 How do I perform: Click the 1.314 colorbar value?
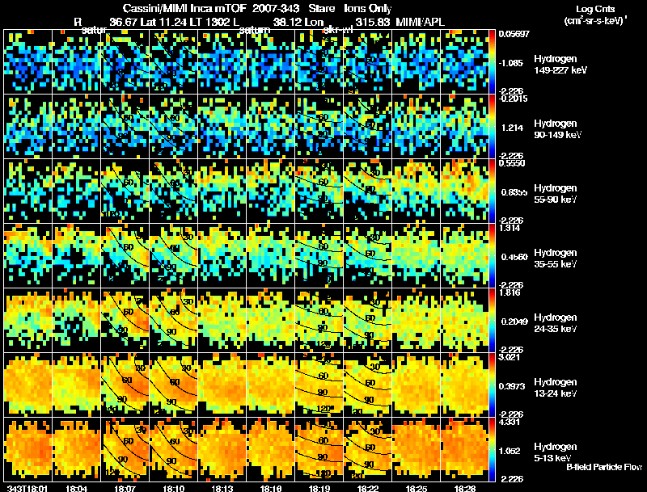coord(510,228)
